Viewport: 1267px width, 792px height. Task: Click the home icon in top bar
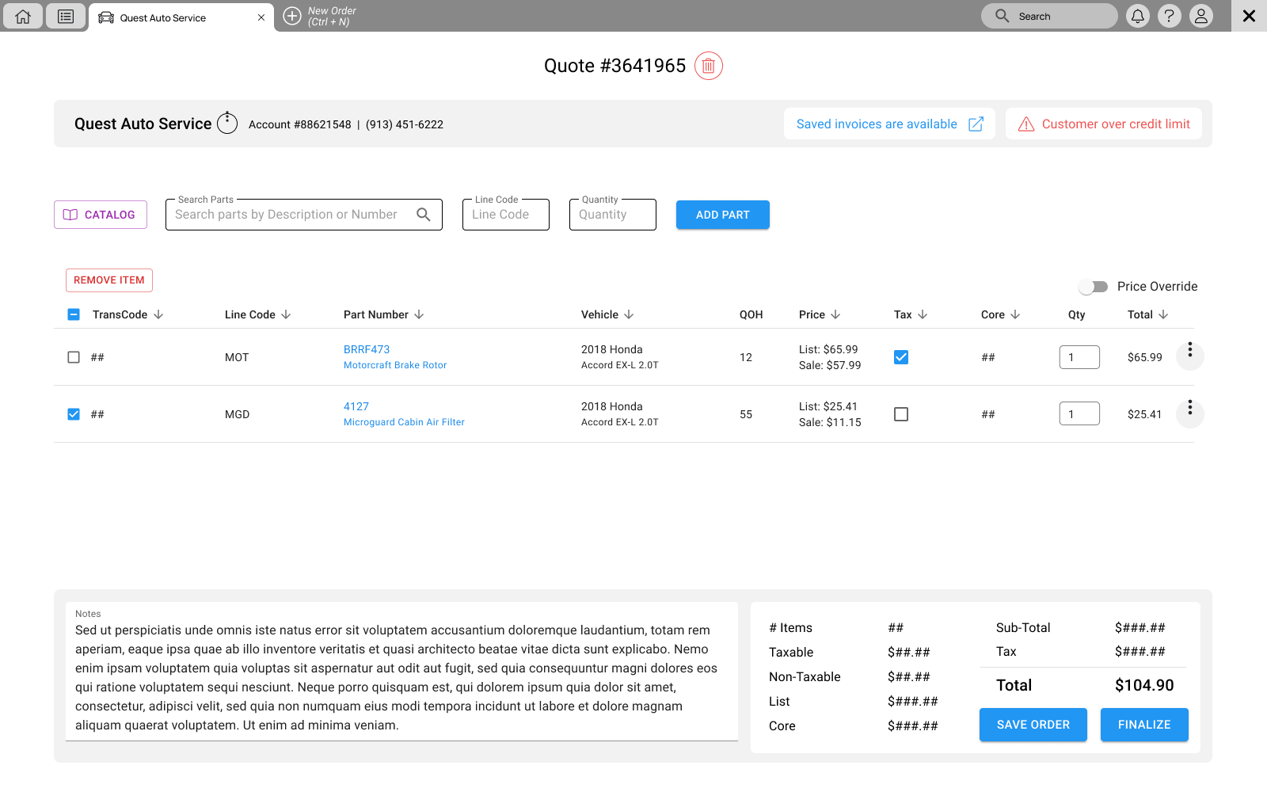(x=23, y=16)
